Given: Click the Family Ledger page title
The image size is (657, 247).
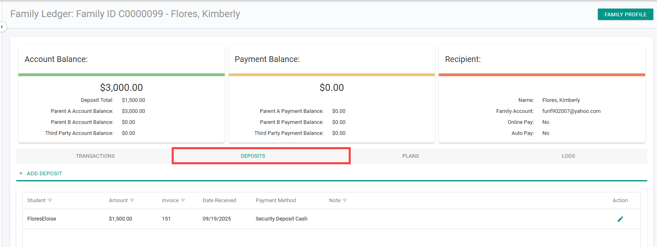Looking at the screenshot, I should (125, 14).
